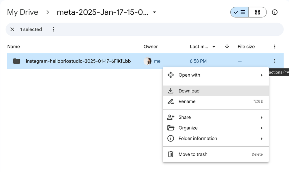Choose Rename in the context menu
This screenshot has height=172, width=289.
click(x=187, y=101)
